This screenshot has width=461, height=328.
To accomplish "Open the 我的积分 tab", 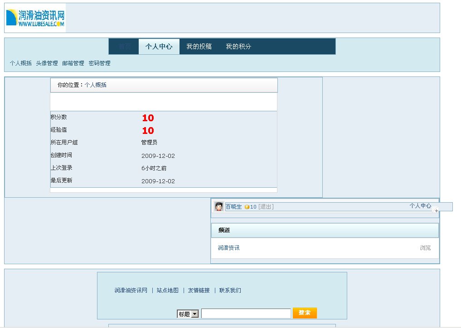I will (x=238, y=46).
